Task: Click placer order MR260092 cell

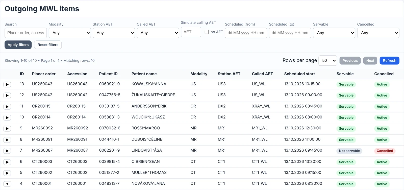Action: tap(42, 128)
